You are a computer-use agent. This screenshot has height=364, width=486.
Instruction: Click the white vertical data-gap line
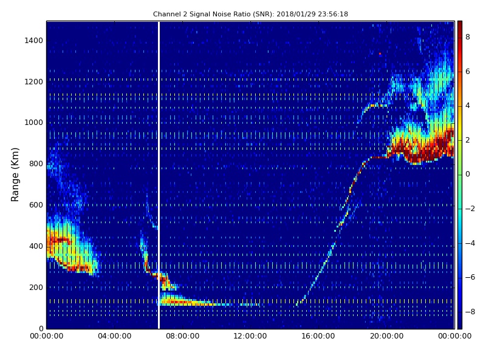pyautogui.click(x=159, y=175)
